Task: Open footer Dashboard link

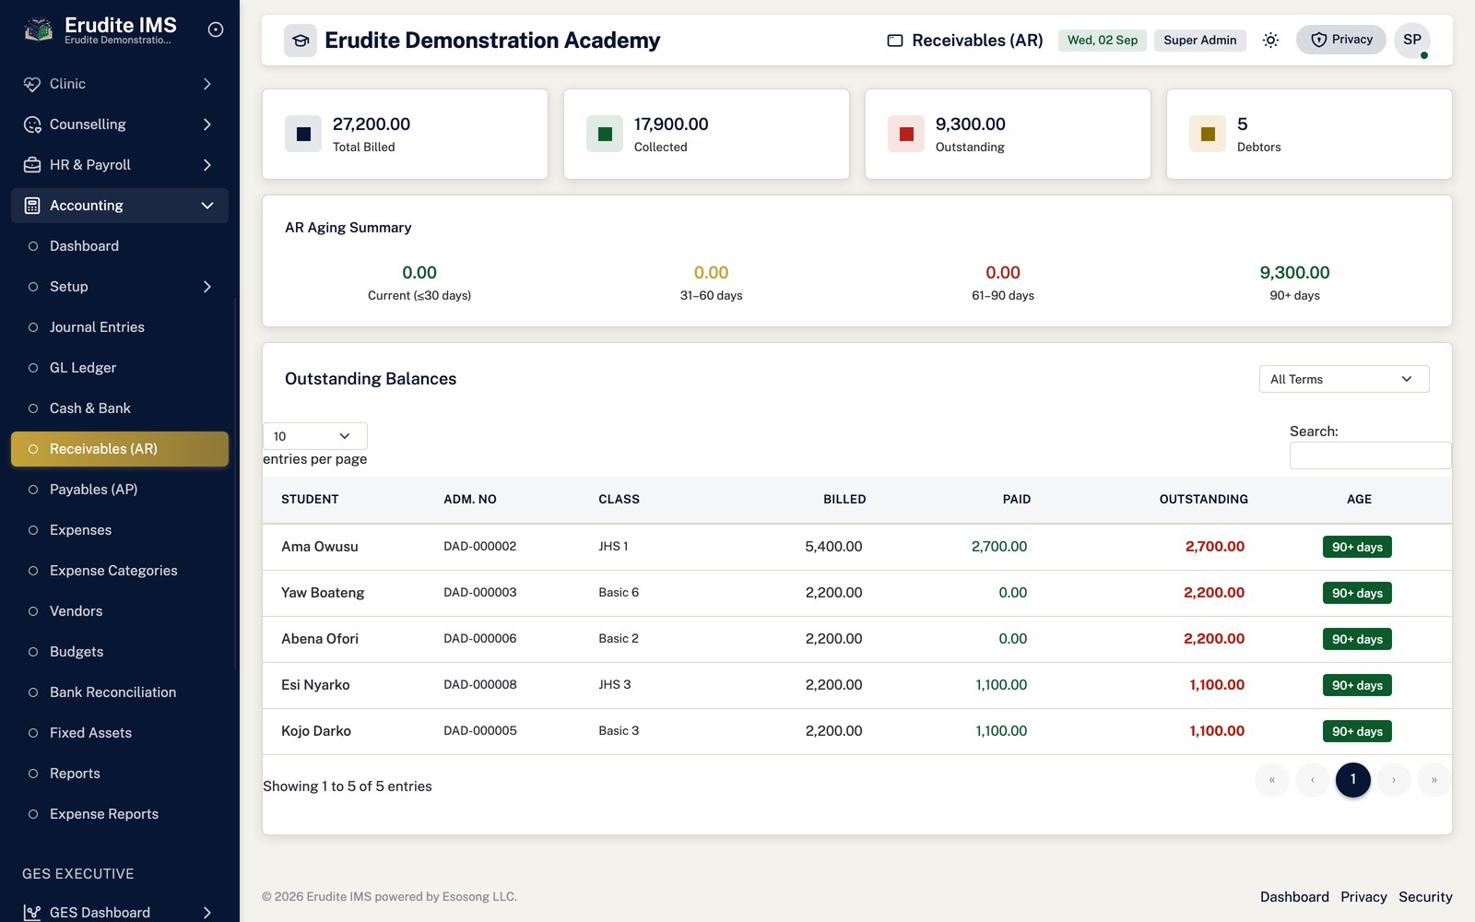Action: (x=1294, y=897)
